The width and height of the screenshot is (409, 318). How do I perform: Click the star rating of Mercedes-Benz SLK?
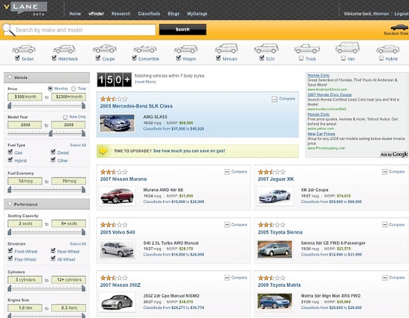(114, 99)
